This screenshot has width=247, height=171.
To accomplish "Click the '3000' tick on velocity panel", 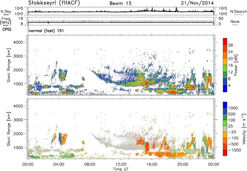I will click(18, 120).
